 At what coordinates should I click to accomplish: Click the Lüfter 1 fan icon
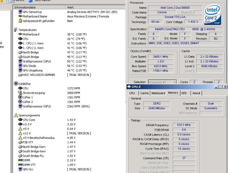pyautogui.click(x=20, y=97)
